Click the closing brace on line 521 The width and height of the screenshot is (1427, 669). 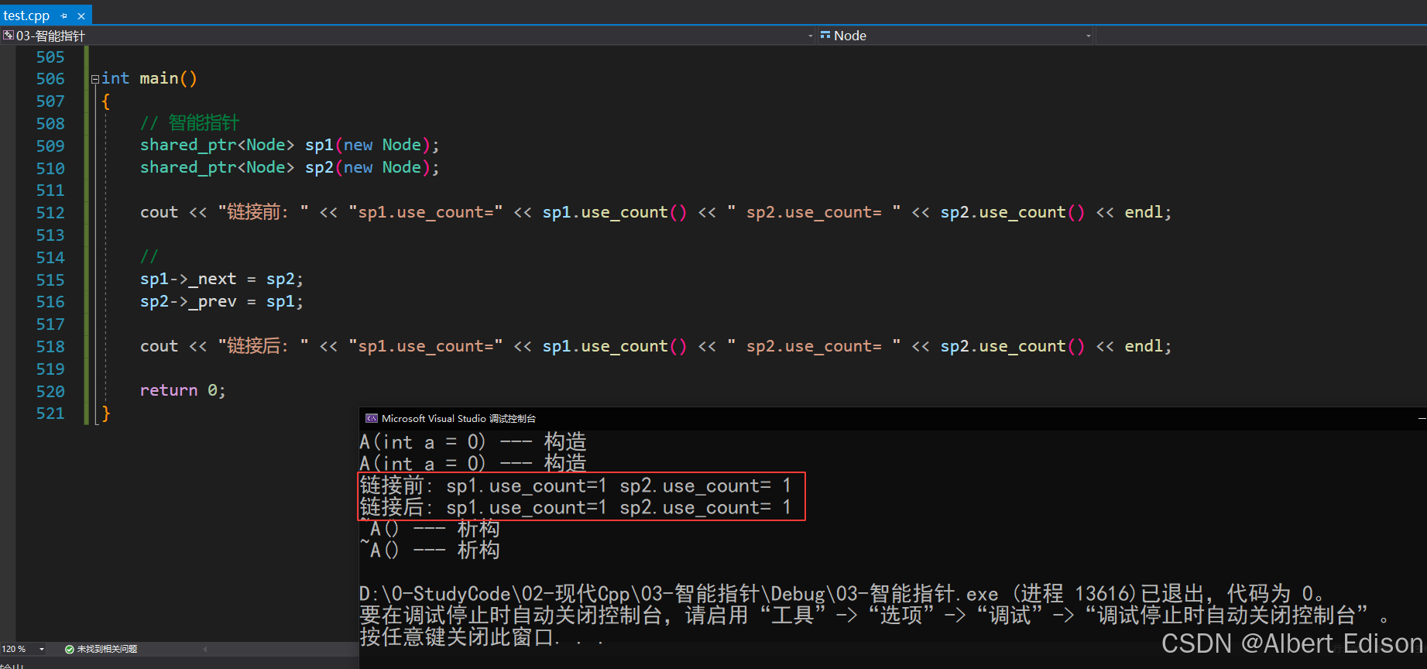(x=106, y=413)
